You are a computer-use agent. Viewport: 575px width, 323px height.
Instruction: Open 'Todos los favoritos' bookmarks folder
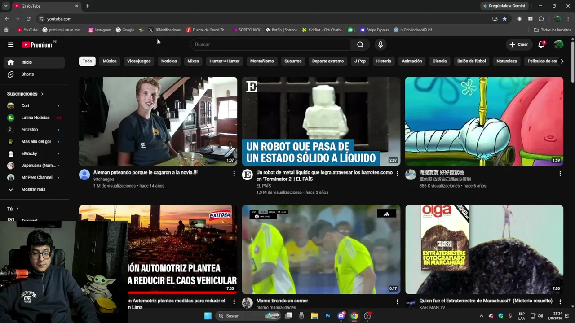tap(552, 30)
